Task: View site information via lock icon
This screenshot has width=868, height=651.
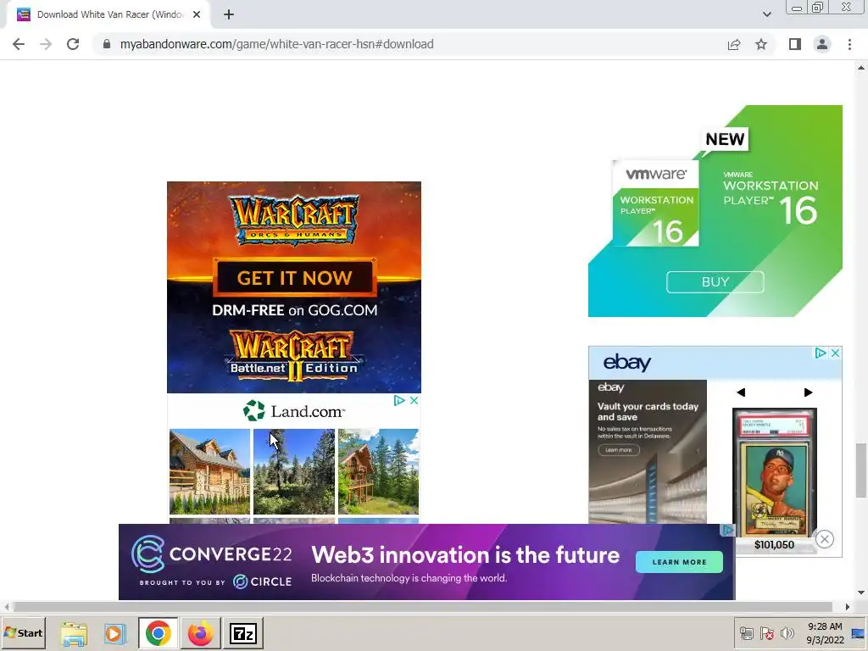Action: coord(107,44)
